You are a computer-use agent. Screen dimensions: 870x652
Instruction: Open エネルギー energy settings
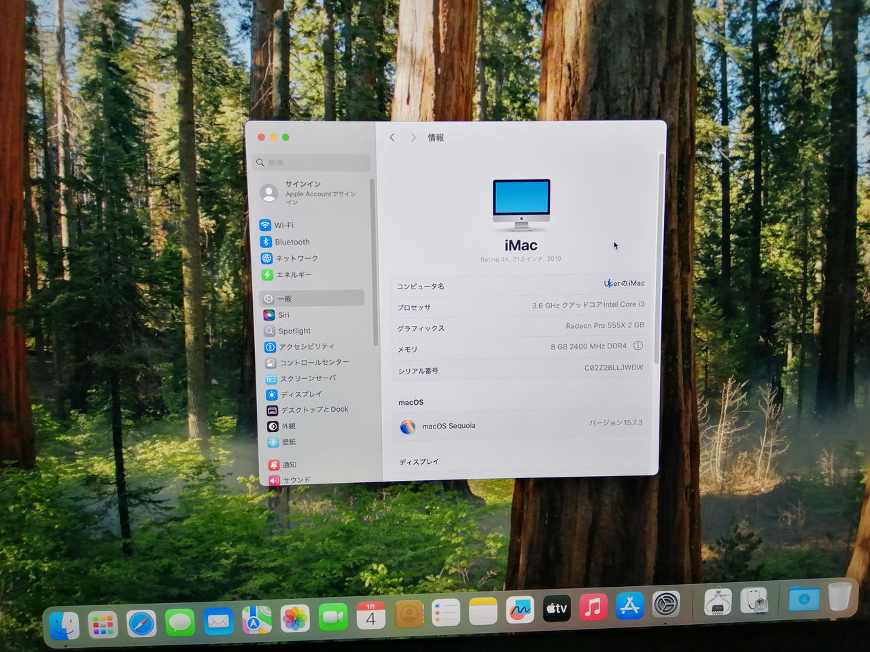coord(293,275)
